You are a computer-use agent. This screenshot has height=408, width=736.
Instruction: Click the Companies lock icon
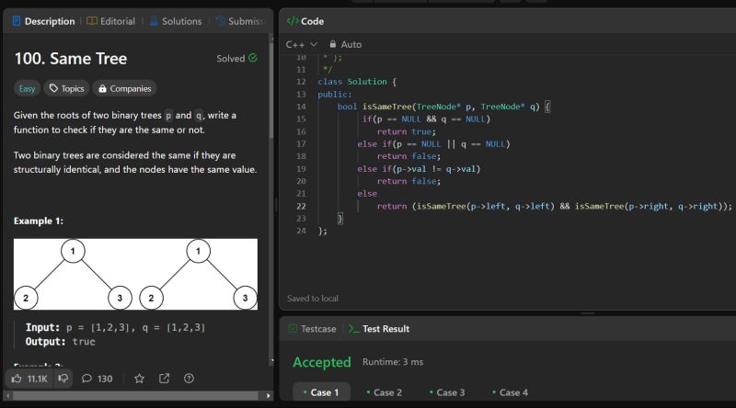(102, 88)
